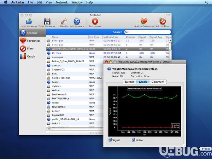Open the Details glasses icon
The height and width of the screenshot is (159, 212).
coord(64,21)
